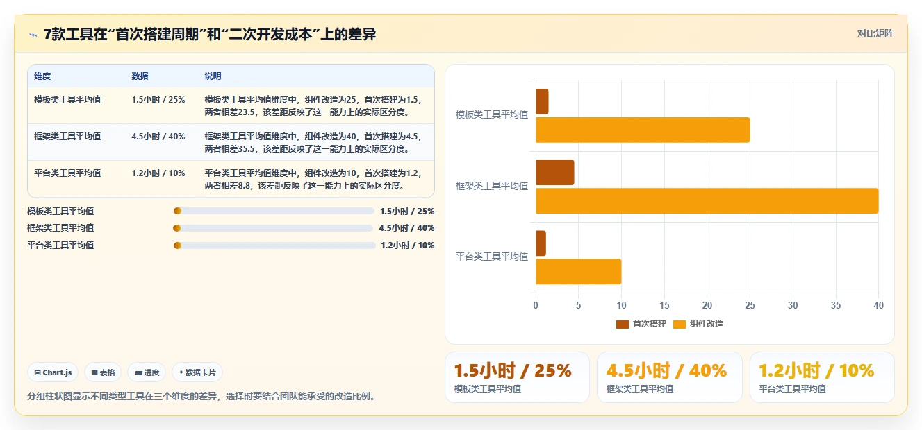Click the 模板类 row description text
Image resolution: width=922 pixels, height=430 pixels.
tap(314, 105)
